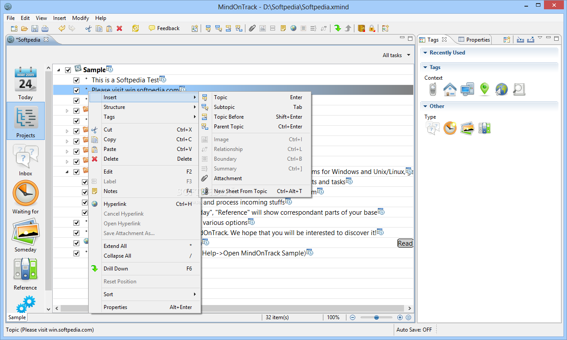
Task: Select the mobile phone context tag
Action: click(433, 89)
